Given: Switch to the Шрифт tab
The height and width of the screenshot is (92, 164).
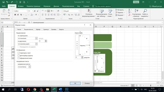Looking at the screenshot, I should pyautogui.click(x=38, y=29).
